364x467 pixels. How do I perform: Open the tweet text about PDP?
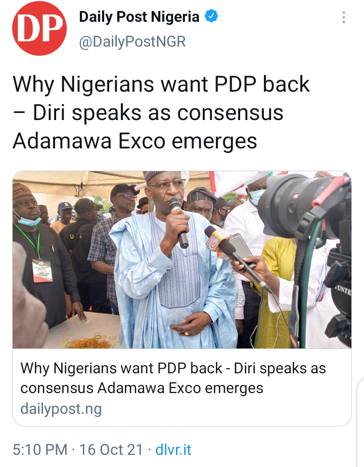tap(161, 112)
